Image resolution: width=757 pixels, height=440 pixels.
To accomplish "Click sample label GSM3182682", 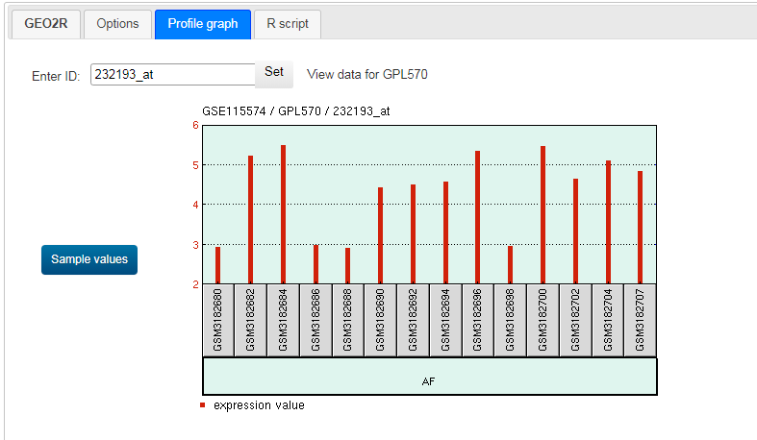I will 250,320.
